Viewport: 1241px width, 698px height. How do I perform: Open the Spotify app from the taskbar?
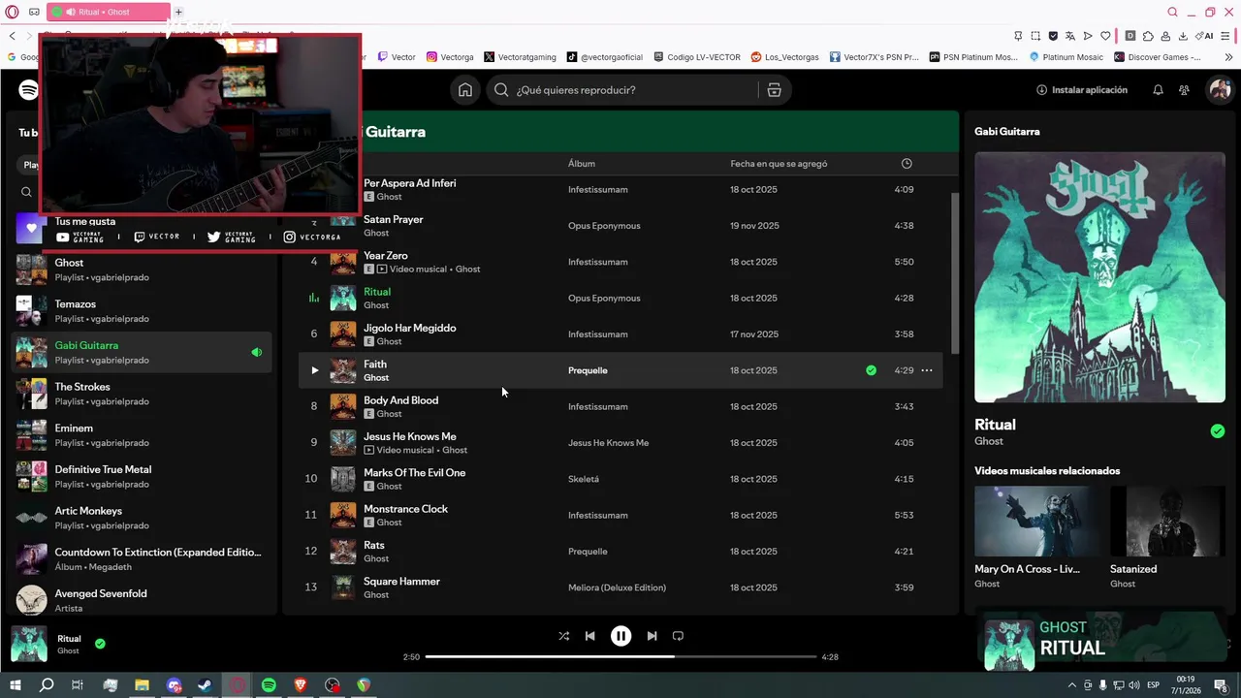click(269, 685)
